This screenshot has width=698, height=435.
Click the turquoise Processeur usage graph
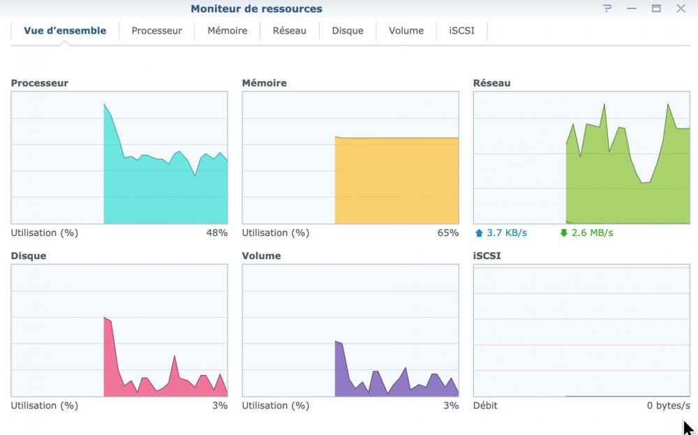coord(119,158)
